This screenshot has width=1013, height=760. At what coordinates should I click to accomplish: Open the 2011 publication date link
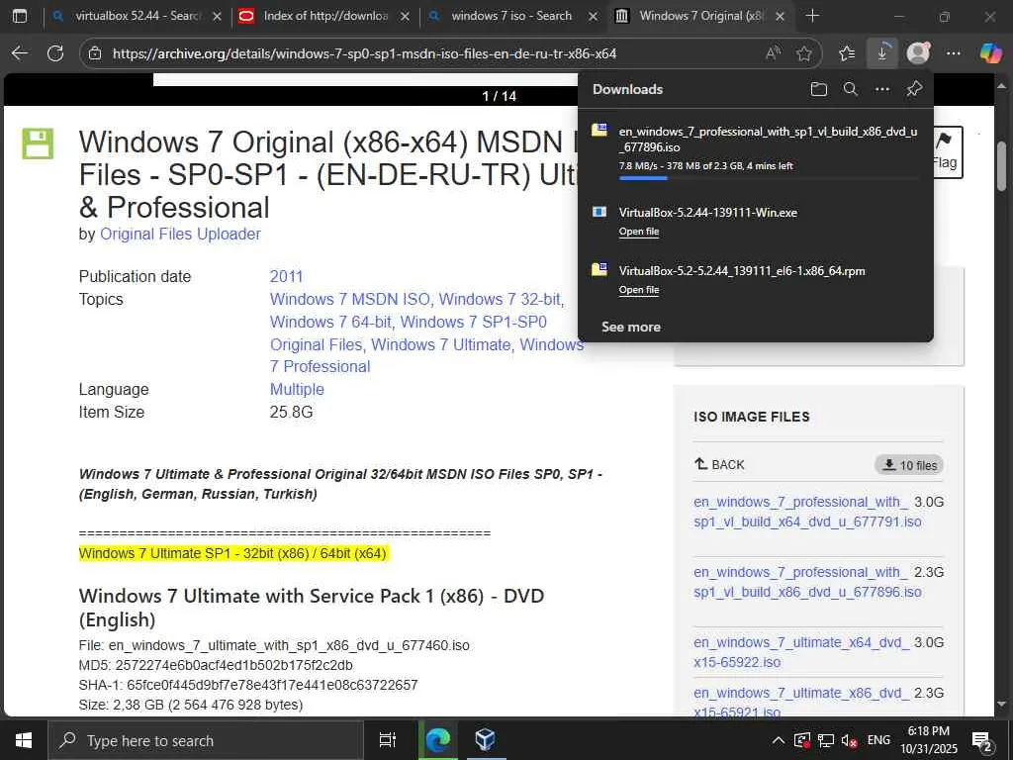point(286,277)
